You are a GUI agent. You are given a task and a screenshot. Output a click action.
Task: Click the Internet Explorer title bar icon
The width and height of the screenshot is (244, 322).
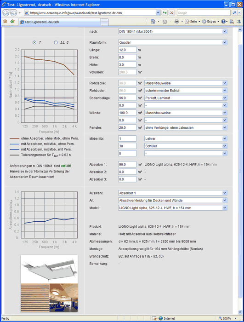[x=4, y=5]
